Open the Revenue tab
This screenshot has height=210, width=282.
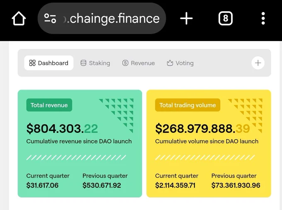click(139, 63)
